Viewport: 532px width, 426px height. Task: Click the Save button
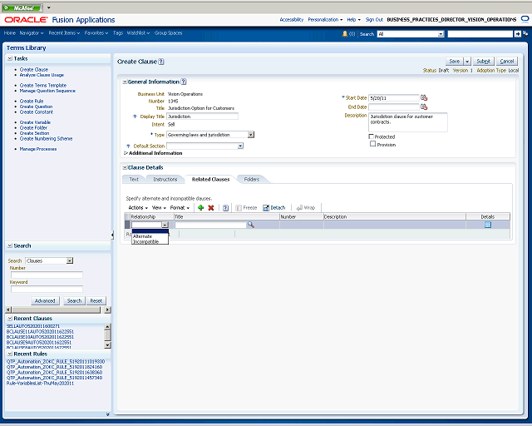point(455,61)
